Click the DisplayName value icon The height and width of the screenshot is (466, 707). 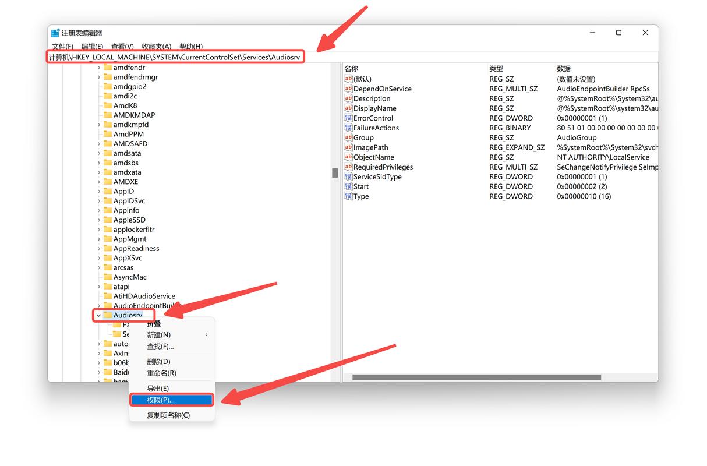click(x=348, y=108)
